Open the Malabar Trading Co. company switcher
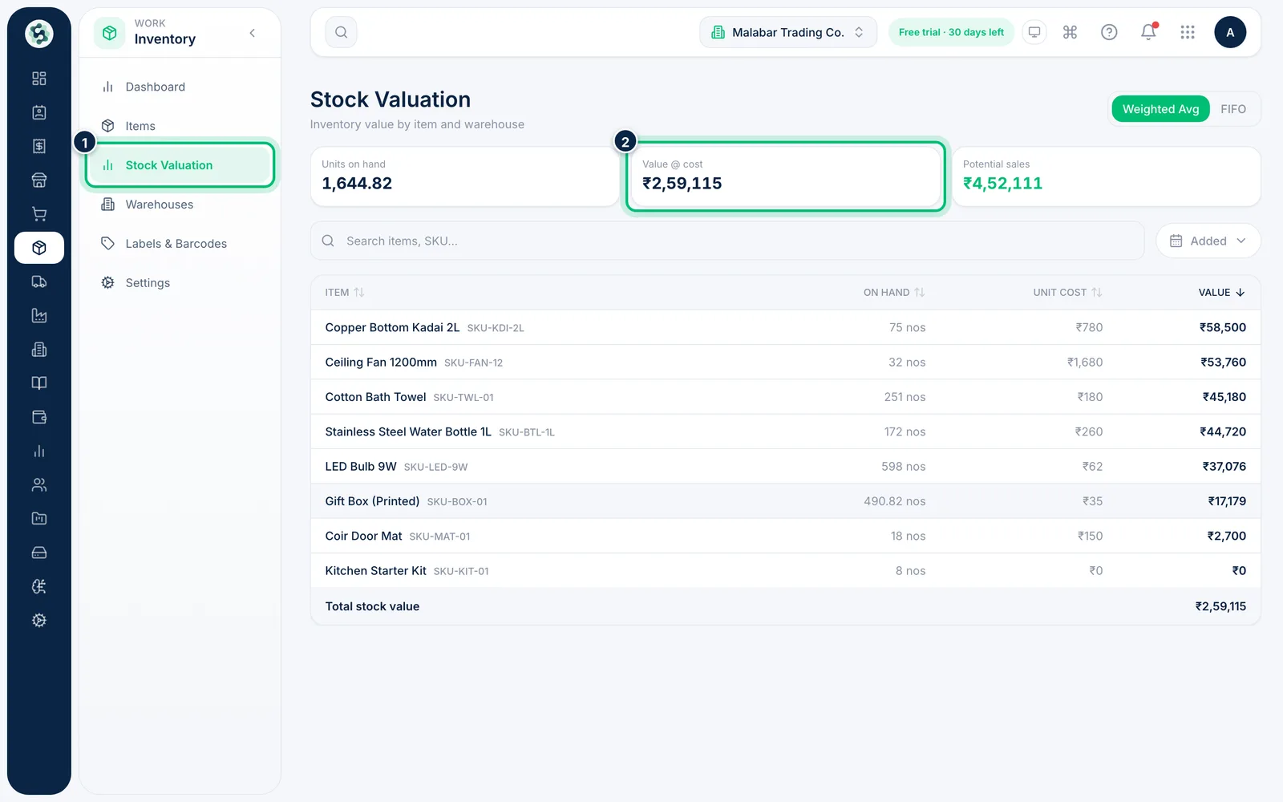 pyautogui.click(x=788, y=32)
